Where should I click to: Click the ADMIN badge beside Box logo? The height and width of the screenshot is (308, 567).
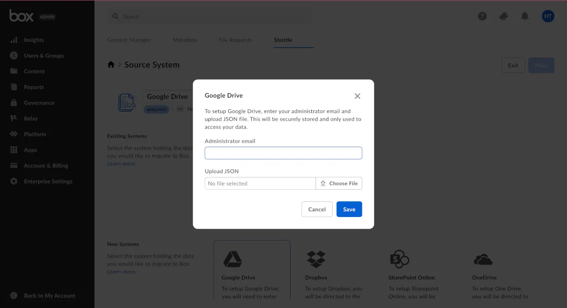(47, 17)
